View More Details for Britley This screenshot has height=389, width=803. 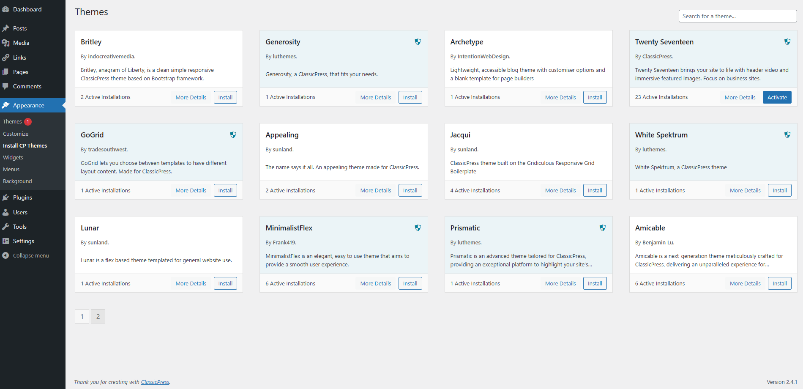click(x=191, y=97)
